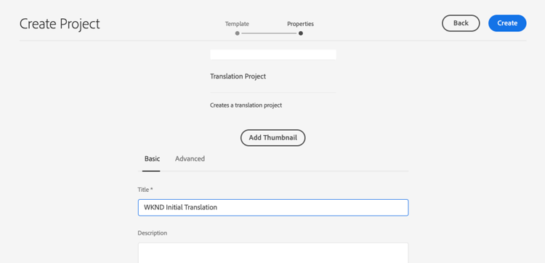Select the Template step label
Screen dimensions: 545x263
point(237,24)
